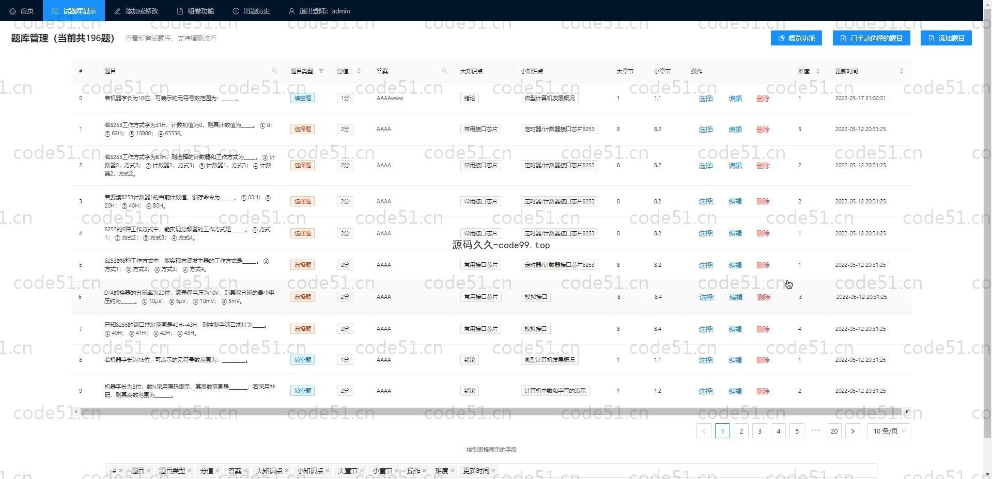The width and height of the screenshot is (992, 479).
Task: Open the 出题历史 menu item
Action: 251,11
